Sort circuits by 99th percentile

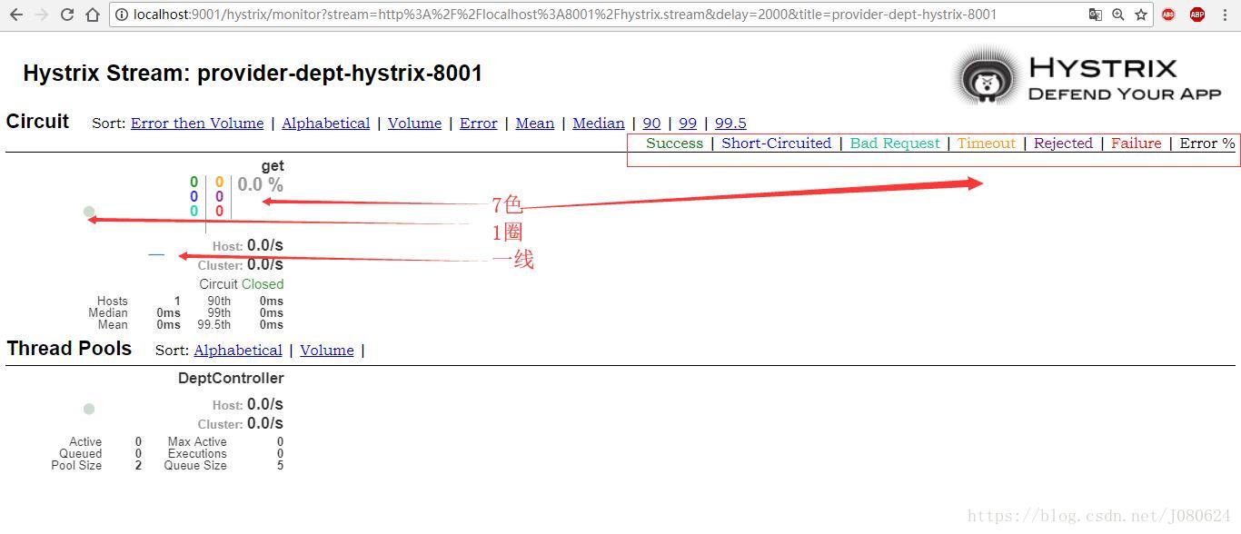coord(688,124)
